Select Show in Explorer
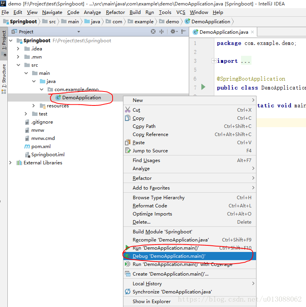306x307 pixels. click(x=190, y=301)
